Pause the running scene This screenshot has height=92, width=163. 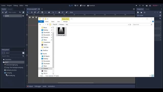[x=140, y=6]
